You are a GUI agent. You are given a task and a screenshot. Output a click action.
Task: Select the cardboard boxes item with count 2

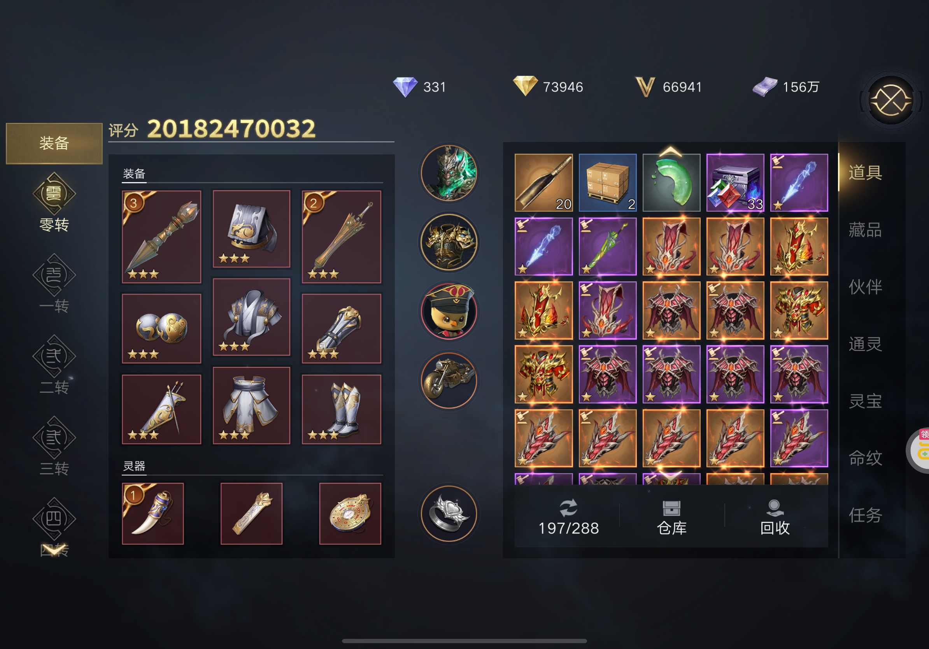click(607, 182)
